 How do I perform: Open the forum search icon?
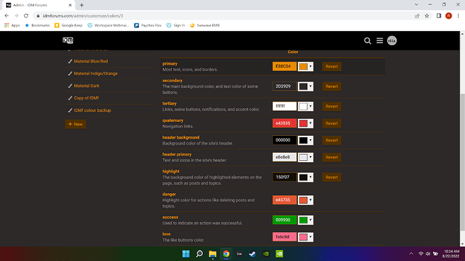(367, 40)
